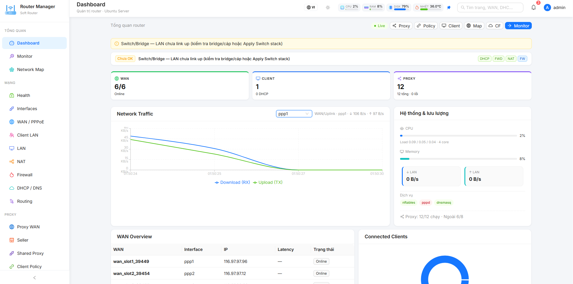Click the Client quick button
Screen dimensions: 573x284
pos(451,26)
